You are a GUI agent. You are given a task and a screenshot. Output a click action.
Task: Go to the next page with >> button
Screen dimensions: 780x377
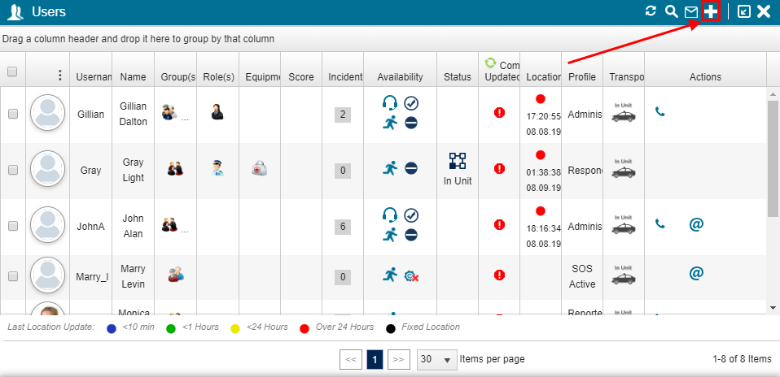pyautogui.click(x=398, y=359)
